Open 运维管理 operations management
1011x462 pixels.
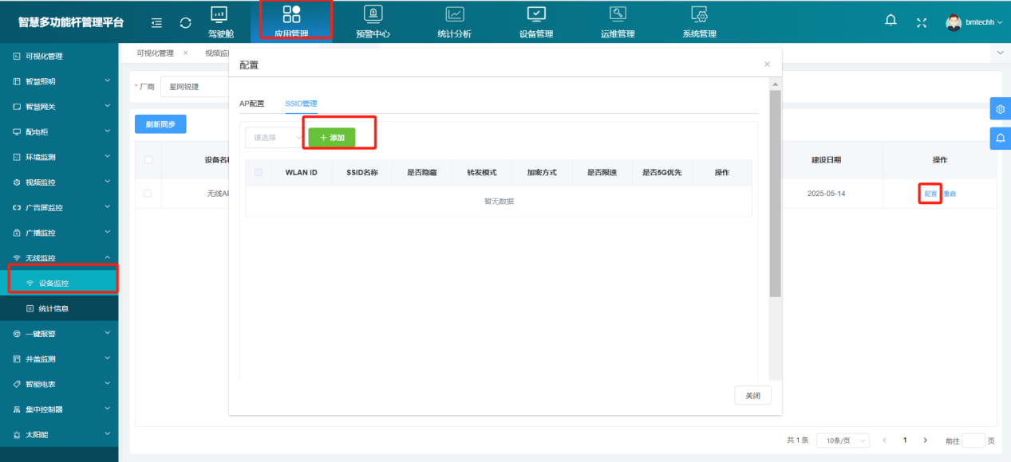617,22
